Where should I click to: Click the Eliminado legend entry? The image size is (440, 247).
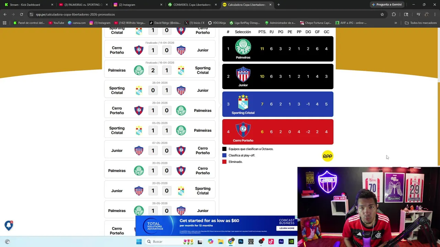pyautogui.click(x=232, y=162)
